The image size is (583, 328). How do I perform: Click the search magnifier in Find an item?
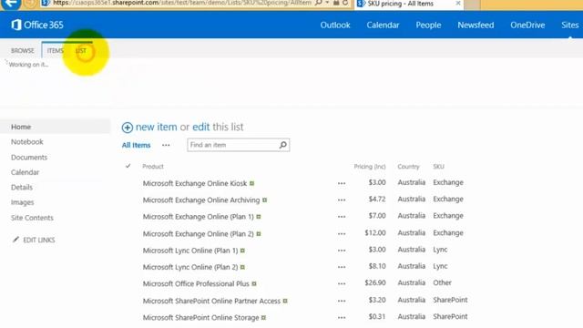(x=283, y=145)
